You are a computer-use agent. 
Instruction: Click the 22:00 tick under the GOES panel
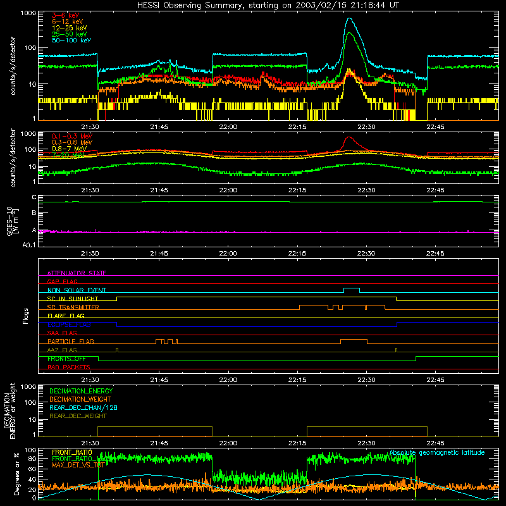[228, 254]
